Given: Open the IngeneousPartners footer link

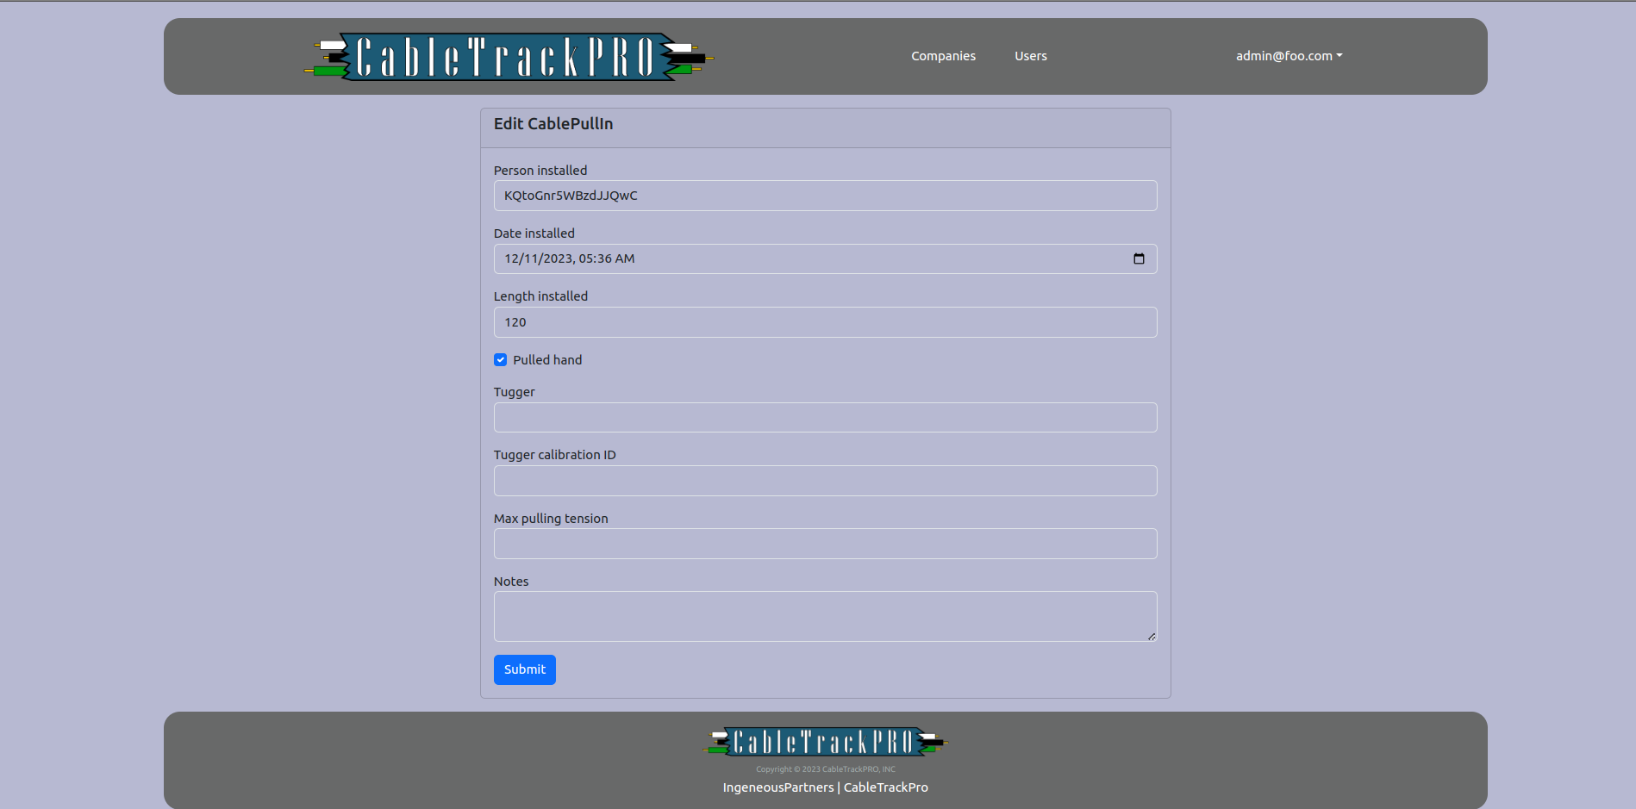Looking at the screenshot, I should coord(778,787).
